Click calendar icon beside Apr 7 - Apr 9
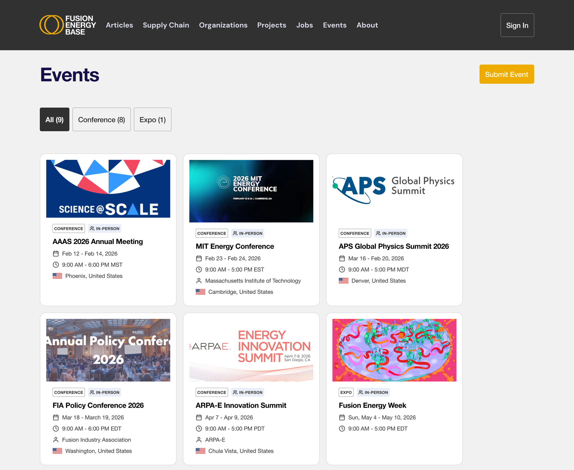Screen dimensions: 574x470 coord(199,418)
